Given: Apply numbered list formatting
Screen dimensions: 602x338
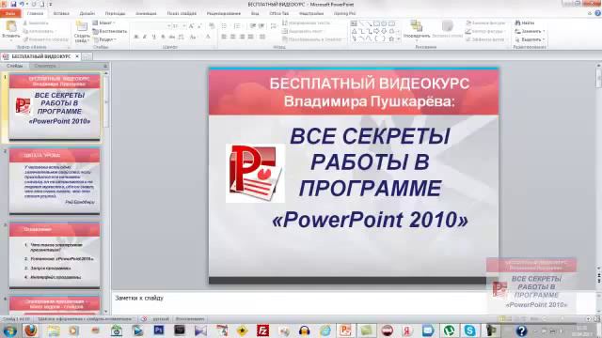Looking at the screenshot, I should [x=237, y=25].
